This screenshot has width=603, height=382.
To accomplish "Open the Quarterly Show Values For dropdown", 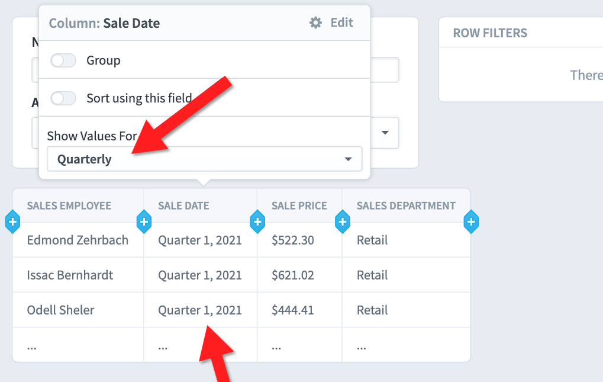I will [204, 159].
